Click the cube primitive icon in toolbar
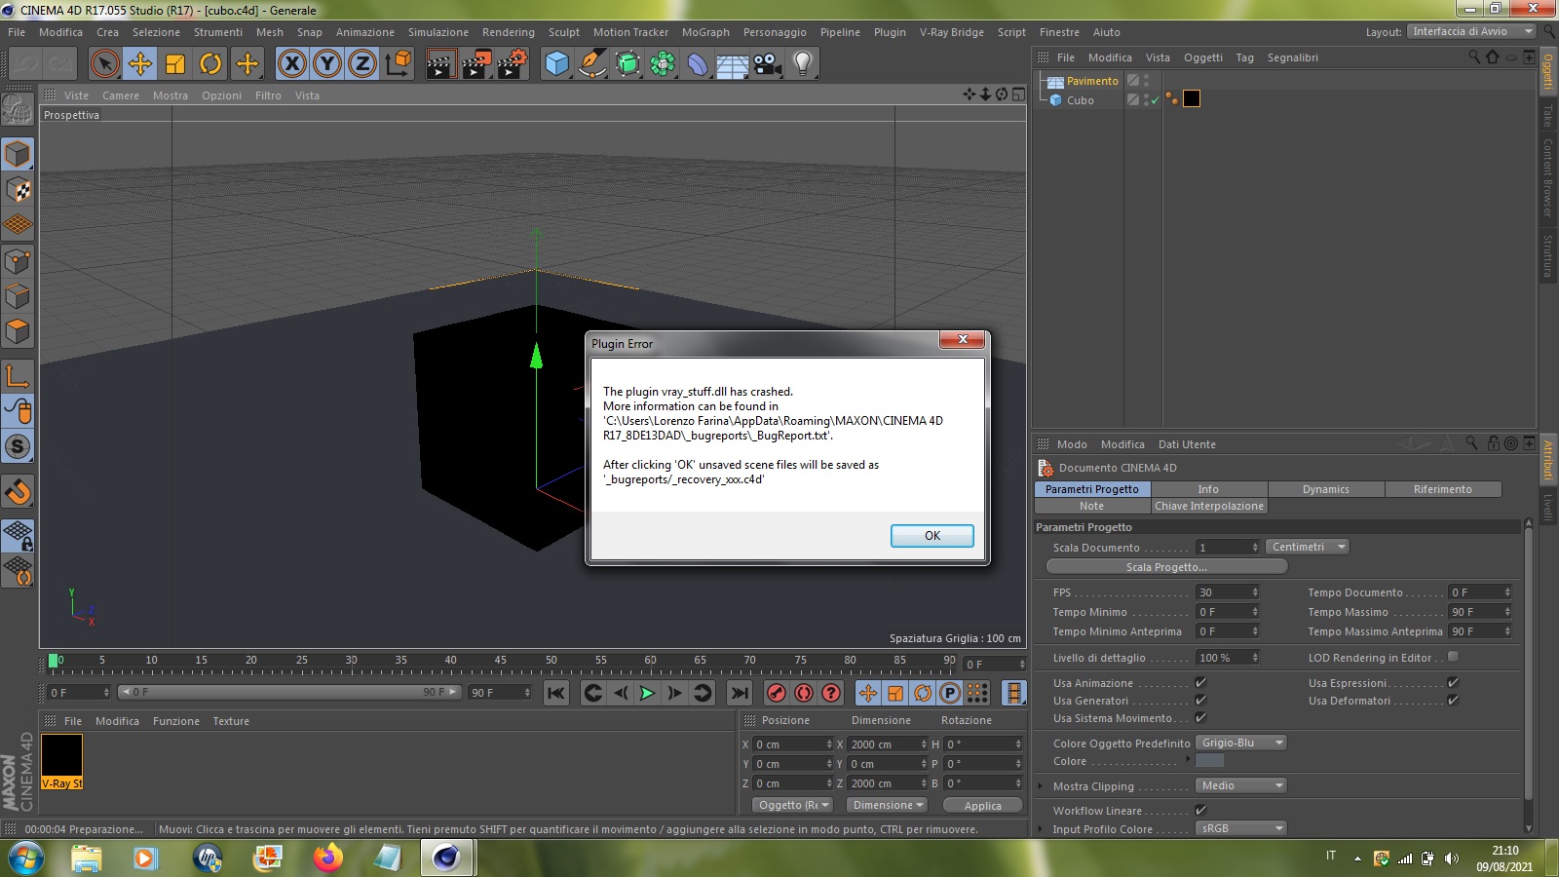 (x=556, y=64)
